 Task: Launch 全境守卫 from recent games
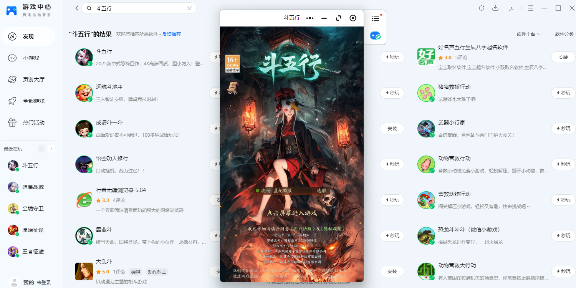28,209
